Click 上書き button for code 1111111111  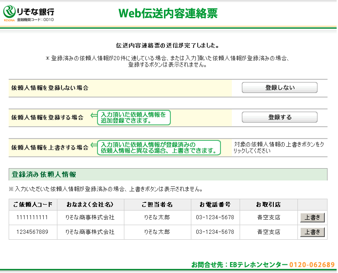(x=312, y=217)
